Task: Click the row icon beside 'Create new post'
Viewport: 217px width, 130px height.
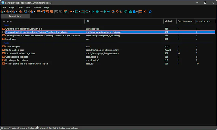Action: point(4,46)
